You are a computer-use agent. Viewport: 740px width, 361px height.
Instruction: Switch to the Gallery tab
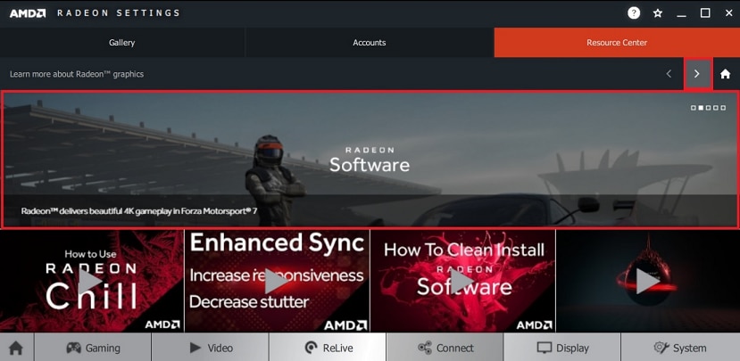pyautogui.click(x=121, y=43)
